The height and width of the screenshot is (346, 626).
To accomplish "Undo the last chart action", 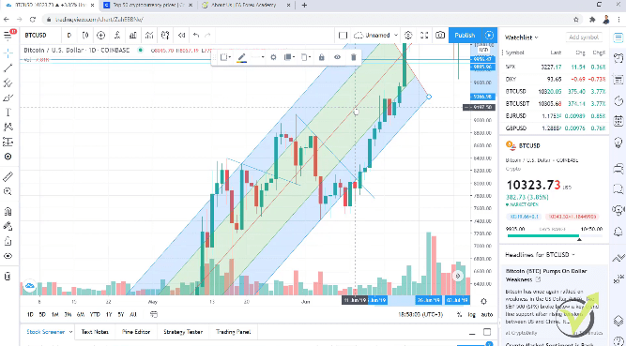I will coord(195,35).
